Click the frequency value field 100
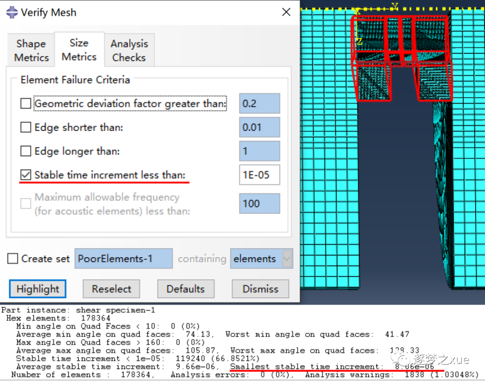The width and height of the screenshot is (485, 381). [x=260, y=203]
